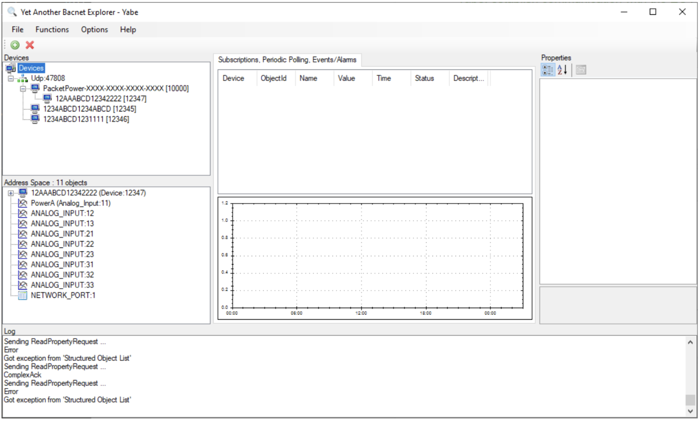Select the ANALOG_INPUT:33 object icon
The image size is (700, 421).
(x=23, y=285)
